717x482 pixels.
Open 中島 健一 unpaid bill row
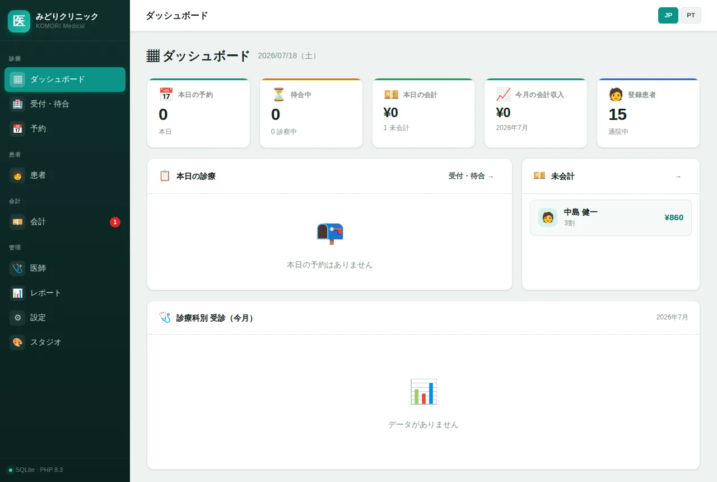(611, 217)
